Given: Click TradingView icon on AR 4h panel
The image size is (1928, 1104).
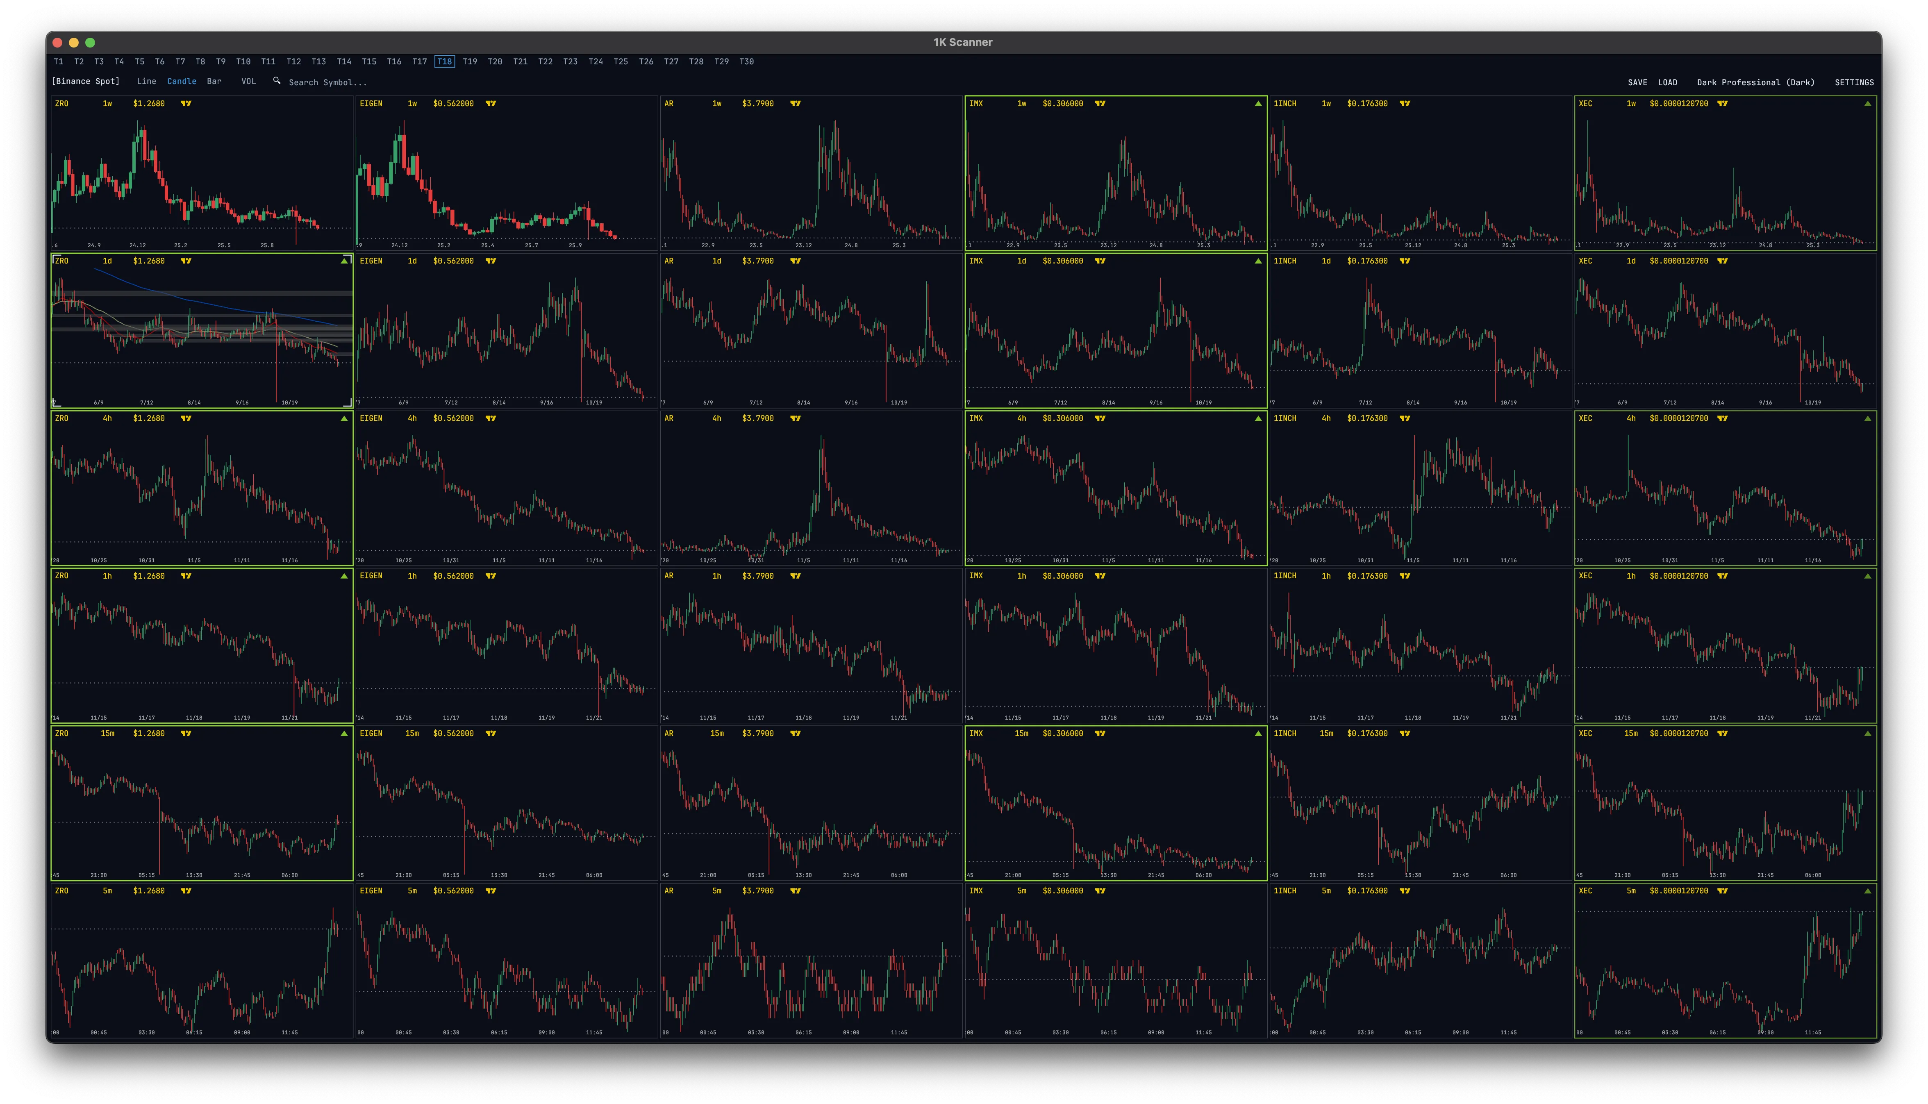Looking at the screenshot, I should point(795,418).
